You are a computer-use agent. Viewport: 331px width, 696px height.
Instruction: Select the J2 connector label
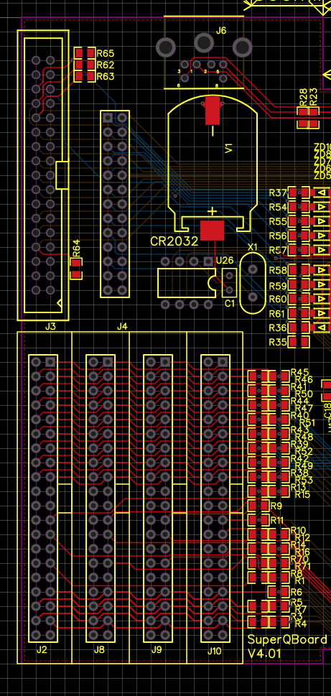(42, 650)
